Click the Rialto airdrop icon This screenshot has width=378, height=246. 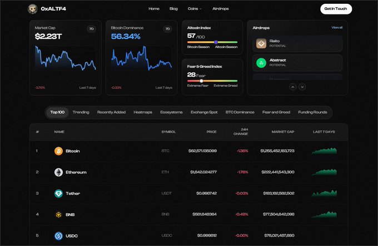click(x=261, y=43)
